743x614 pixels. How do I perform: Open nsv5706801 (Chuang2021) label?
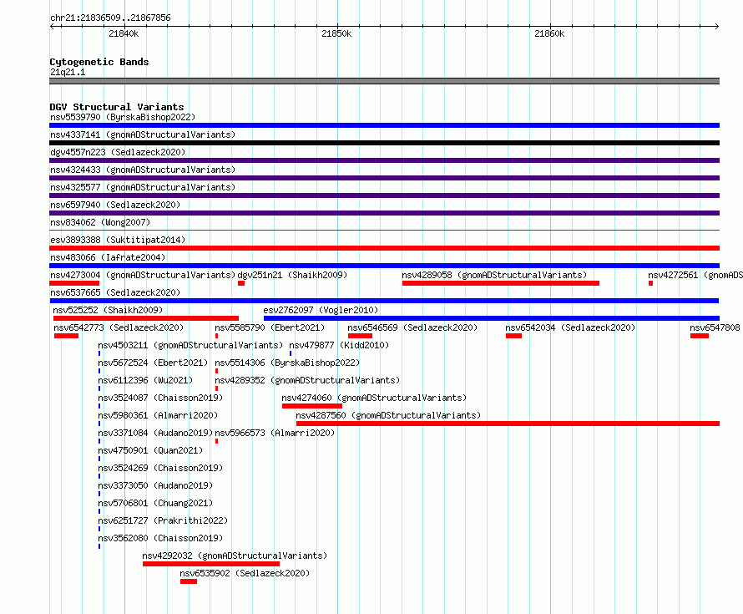click(155, 503)
